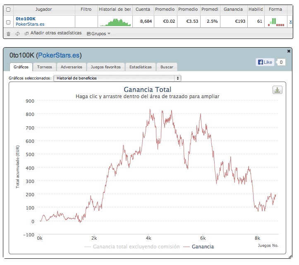The image size is (299, 265).
Task: Open the Adversarios tab
Action: pos(71,67)
